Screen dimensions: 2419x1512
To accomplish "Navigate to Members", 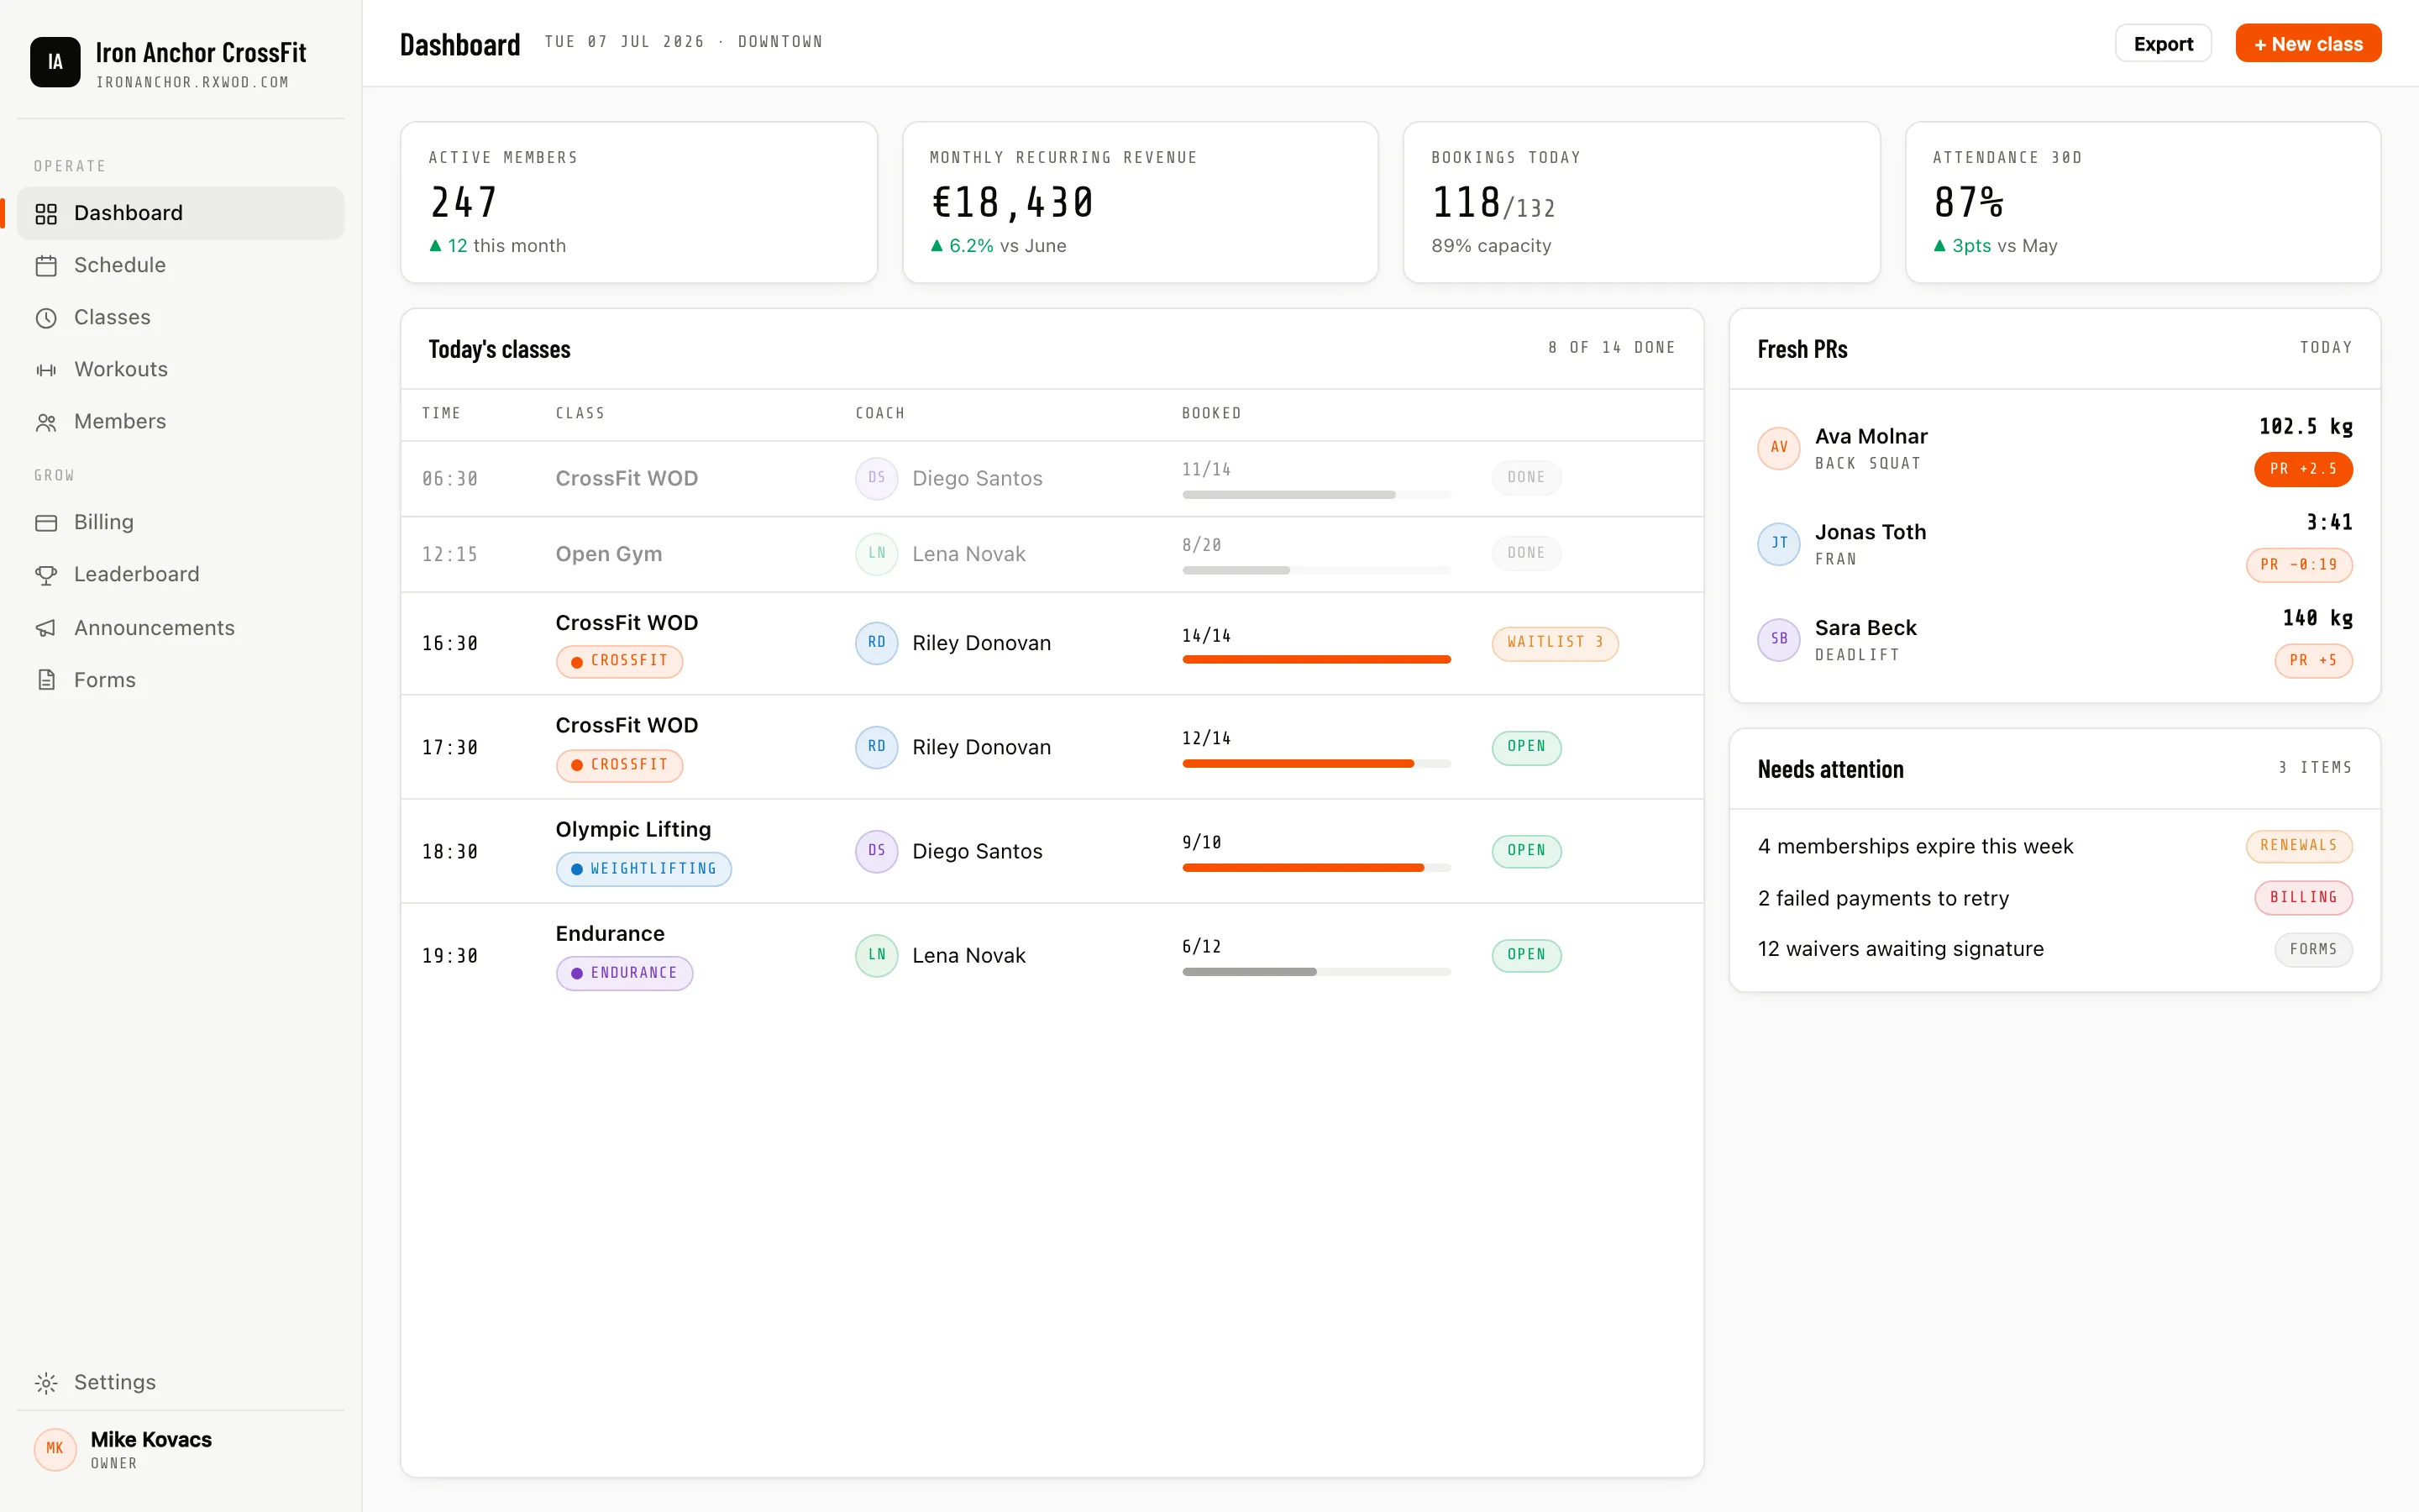I will [x=181, y=421].
